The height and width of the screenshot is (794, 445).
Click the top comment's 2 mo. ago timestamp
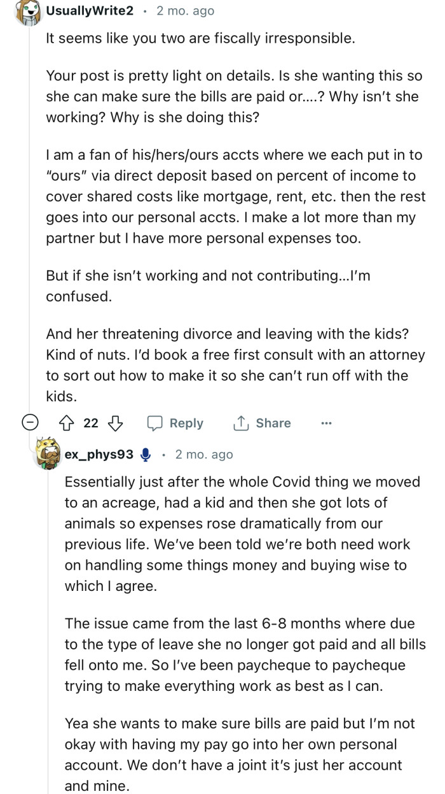[185, 10]
